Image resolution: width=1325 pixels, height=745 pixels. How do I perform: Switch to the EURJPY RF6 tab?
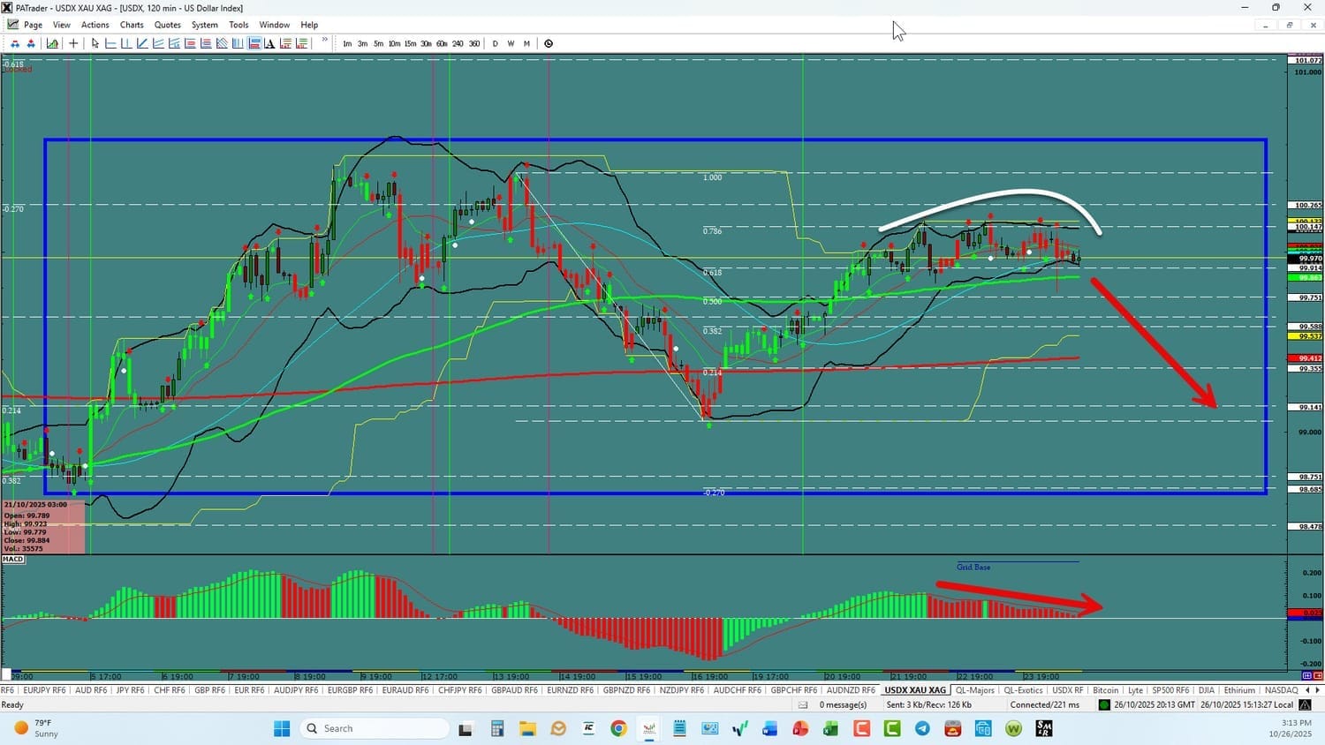click(44, 690)
